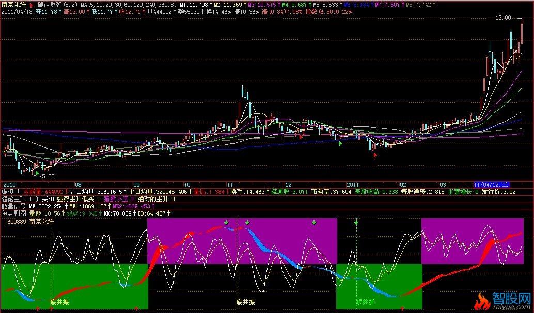
Task: Click the 流通股:3.071 value
Action: pos(289,192)
